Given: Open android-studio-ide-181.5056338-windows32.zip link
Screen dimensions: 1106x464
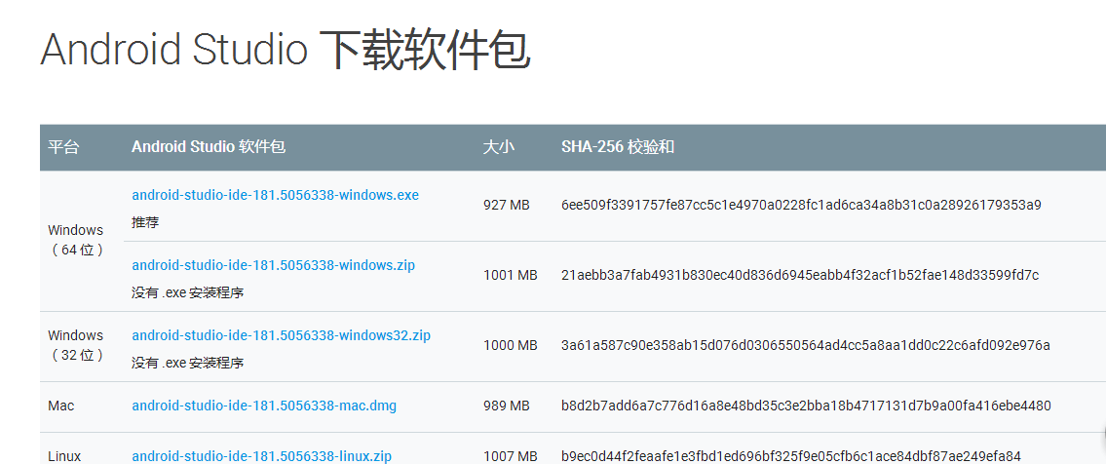Looking at the screenshot, I should (x=281, y=335).
